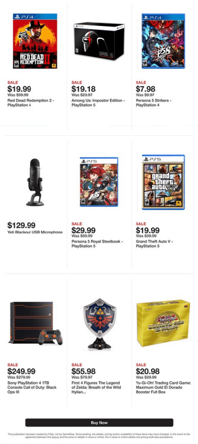198x444 pixels.
Task: Open the Yeti Blackout microphone image
Action: tap(35, 182)
